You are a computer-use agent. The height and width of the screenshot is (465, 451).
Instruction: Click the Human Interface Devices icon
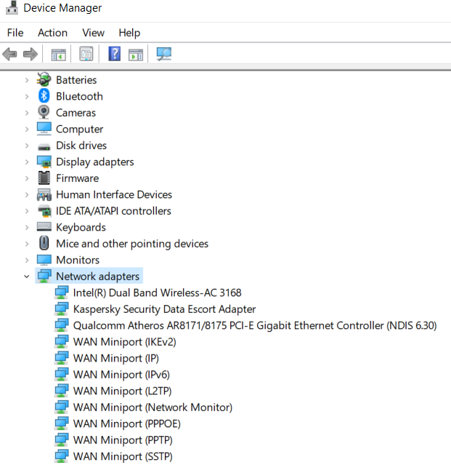[44, 194]
